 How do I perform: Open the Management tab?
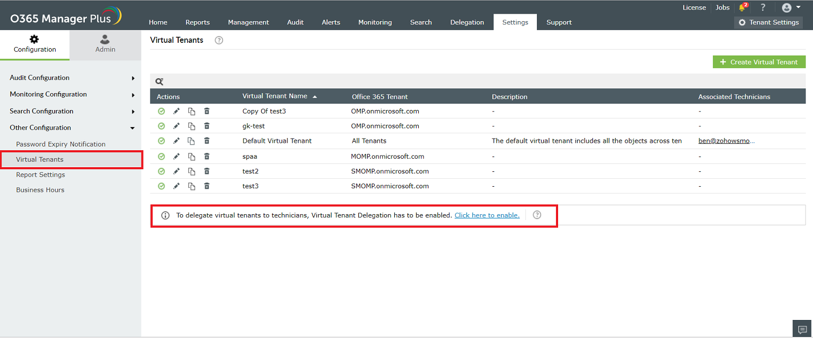(x=249, y=22)
